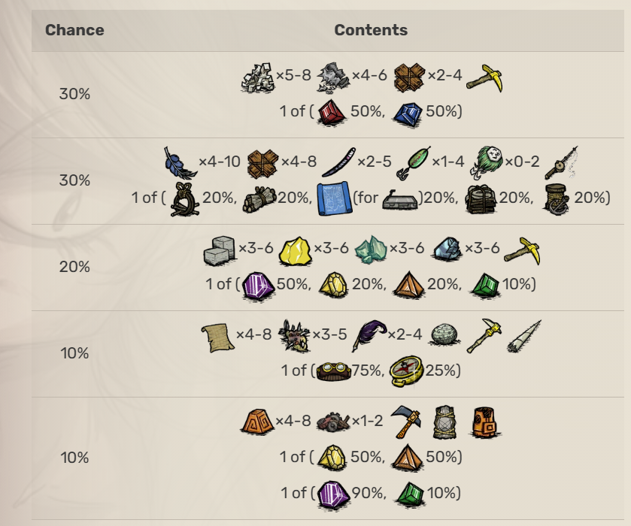Click the pile of gears icon
Viewport: 631px width, 526px height.
(333, 422)
